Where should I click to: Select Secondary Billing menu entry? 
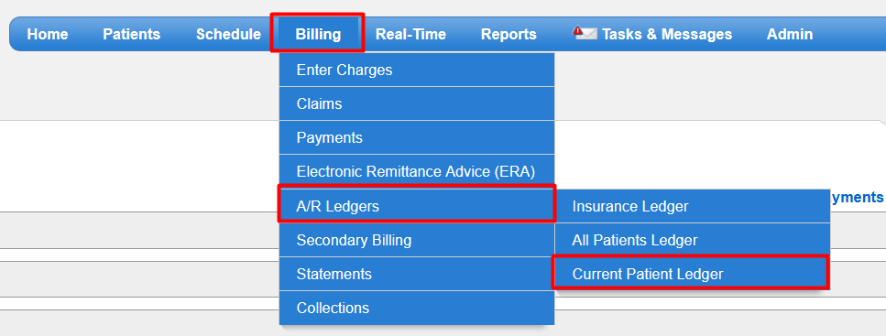[x=417, y=240]
